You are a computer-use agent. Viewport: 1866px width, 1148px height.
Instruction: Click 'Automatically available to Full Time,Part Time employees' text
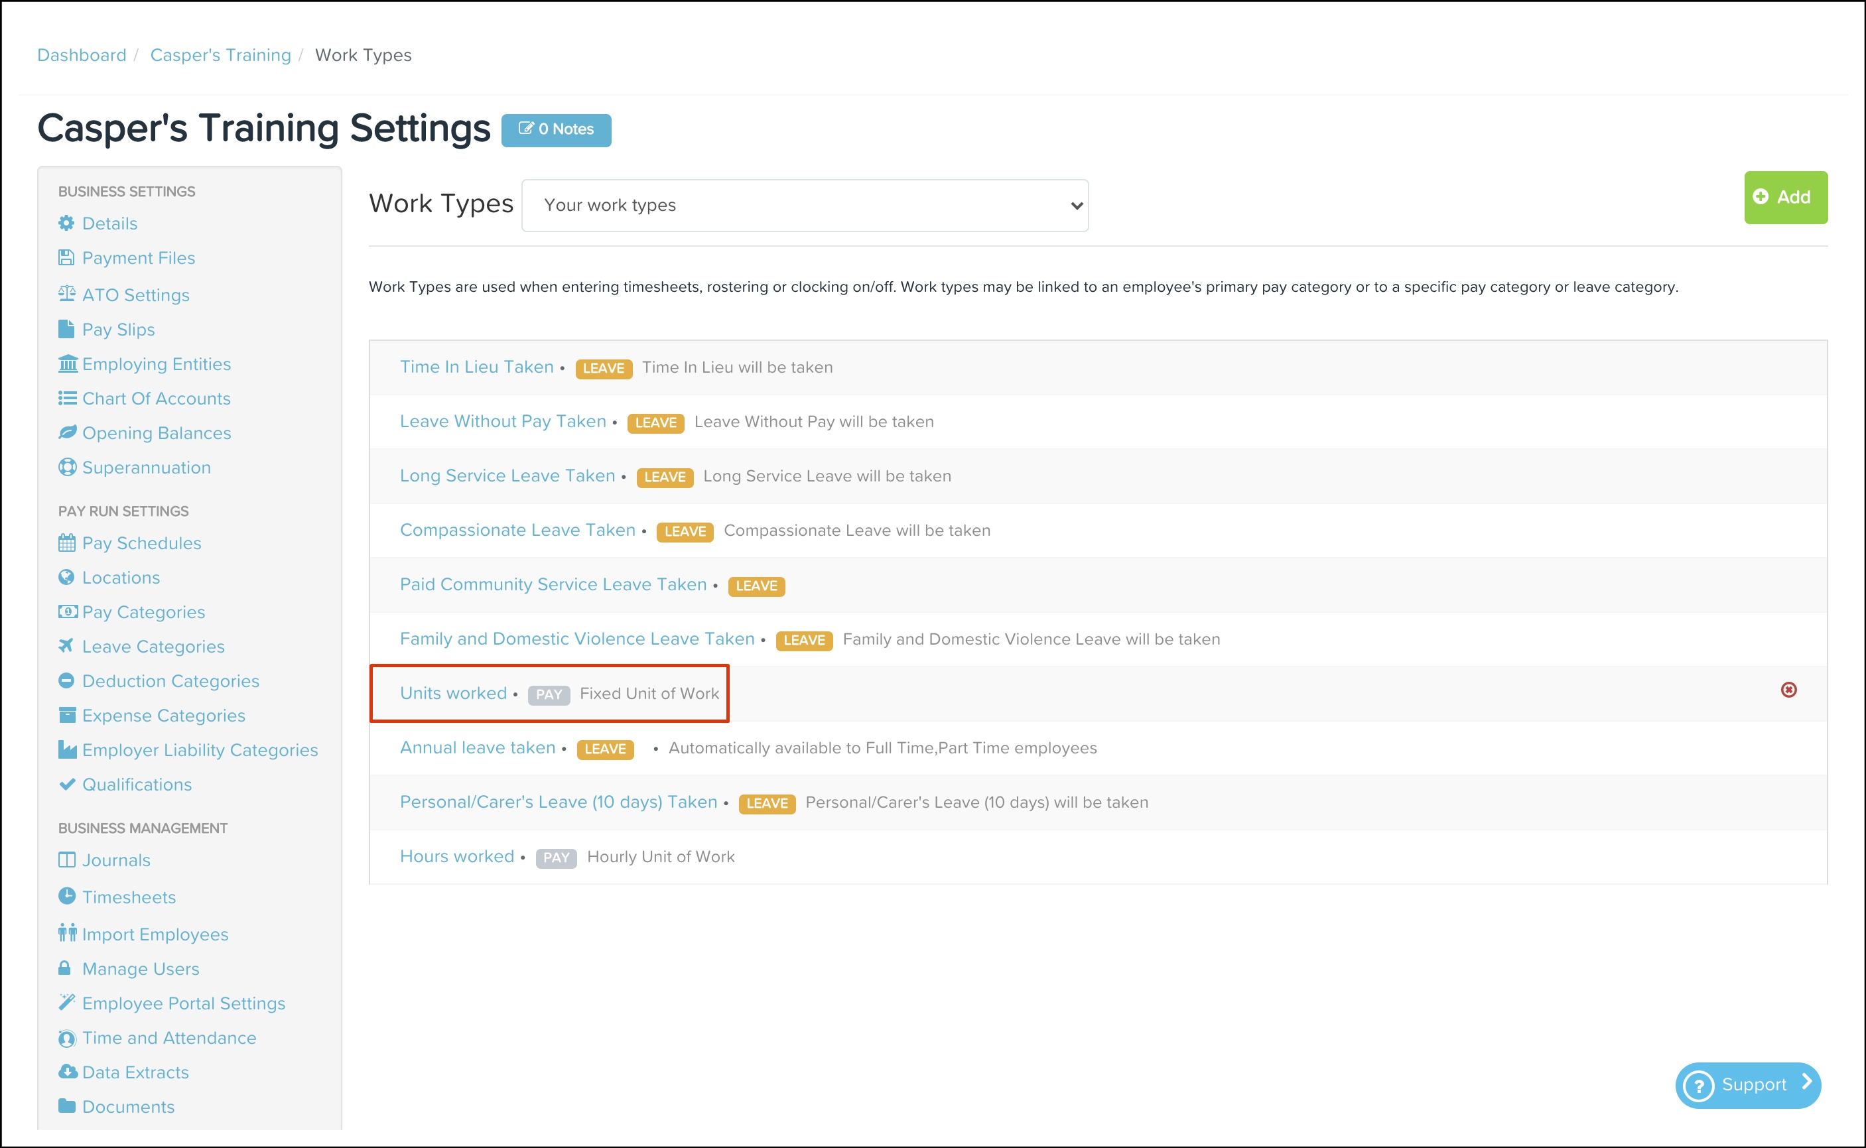(x=882, y=748)
